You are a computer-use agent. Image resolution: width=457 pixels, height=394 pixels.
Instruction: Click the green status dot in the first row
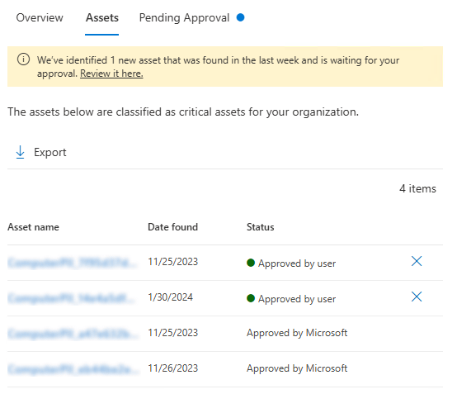pyautogui.click(x=251, y=263)
